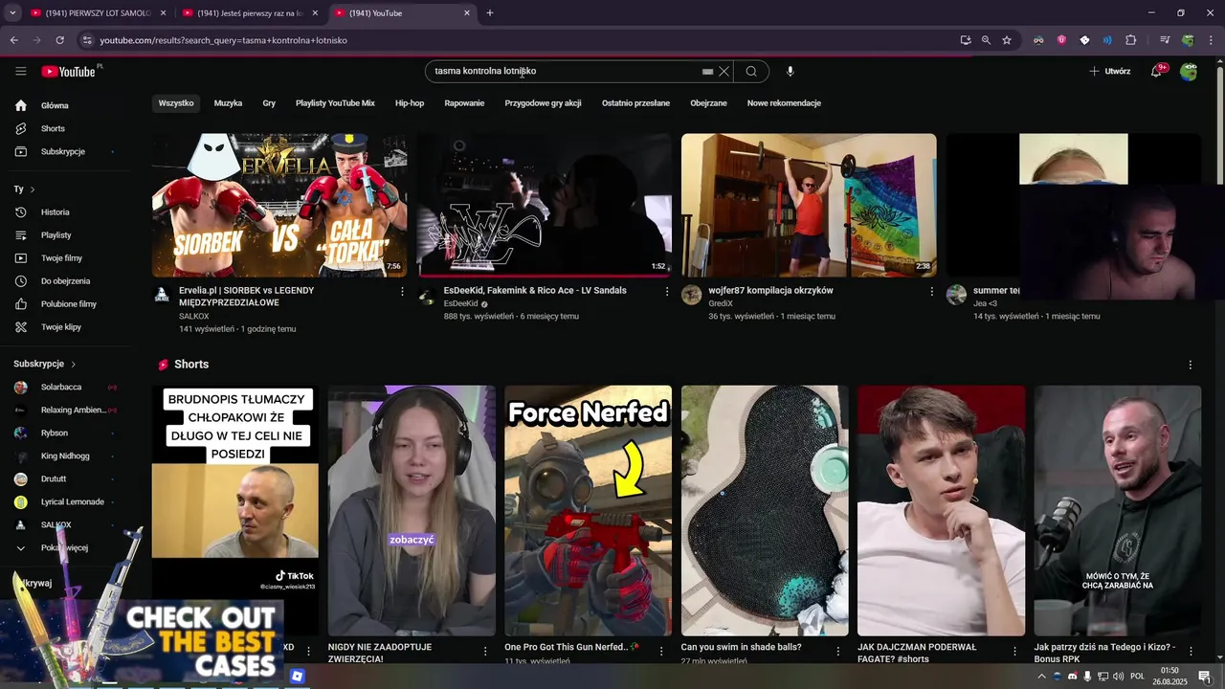1225x689 pixels.
Task: Open options for wojfer87 kompilacja video
Action: (x=931, y=291)
